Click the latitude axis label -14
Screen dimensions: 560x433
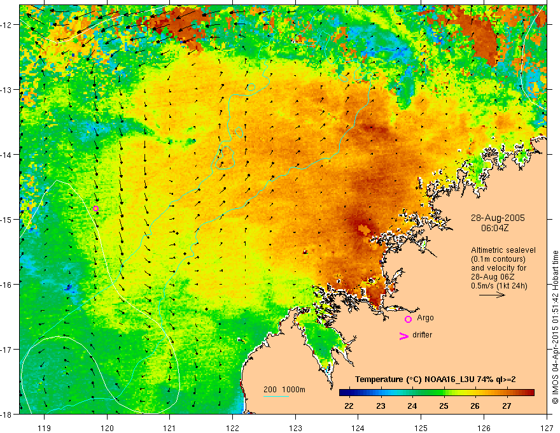pyautogui.click(x=7, y=155)
